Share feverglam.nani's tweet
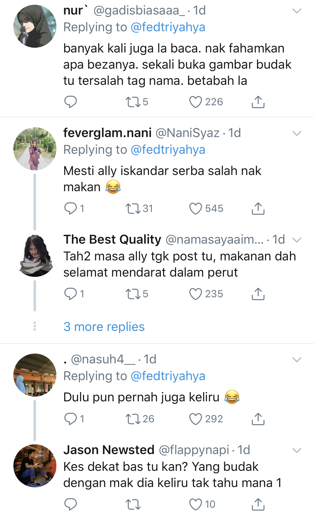The width and height of the screenshot is (314, 518). (x=258, y=208)
